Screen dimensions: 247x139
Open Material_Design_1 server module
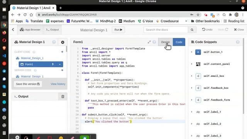click(32, 76)
